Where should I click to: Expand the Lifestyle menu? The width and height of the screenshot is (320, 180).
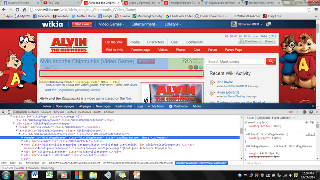[173, 24]
